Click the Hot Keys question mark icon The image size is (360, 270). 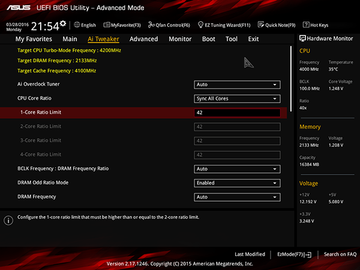pos(306,25)
